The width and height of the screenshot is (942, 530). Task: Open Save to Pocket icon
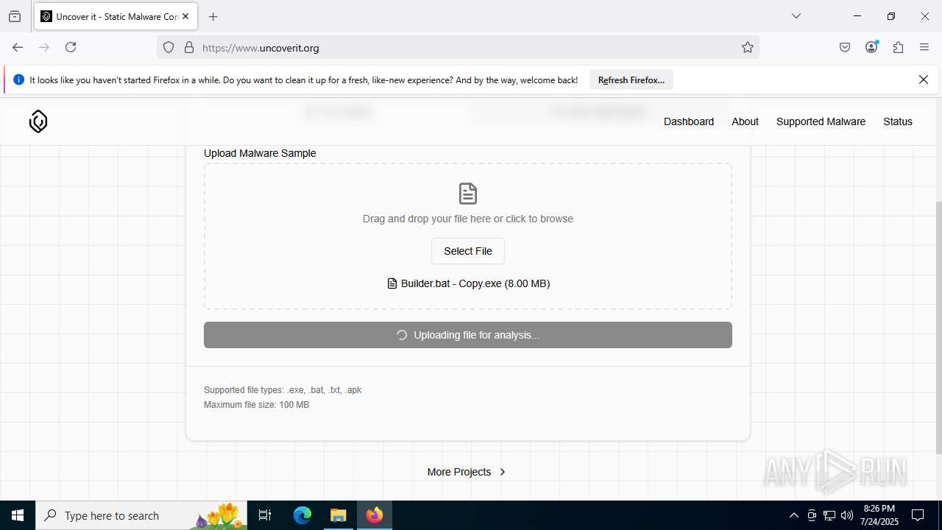pyautogui.click(x=845, y=47)
